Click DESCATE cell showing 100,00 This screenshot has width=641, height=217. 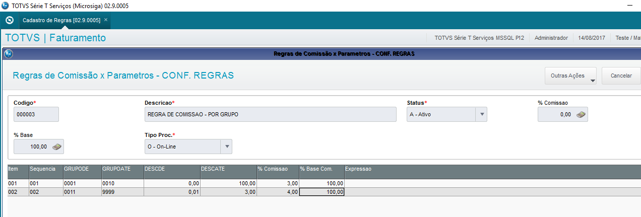(x=228, y=183)
